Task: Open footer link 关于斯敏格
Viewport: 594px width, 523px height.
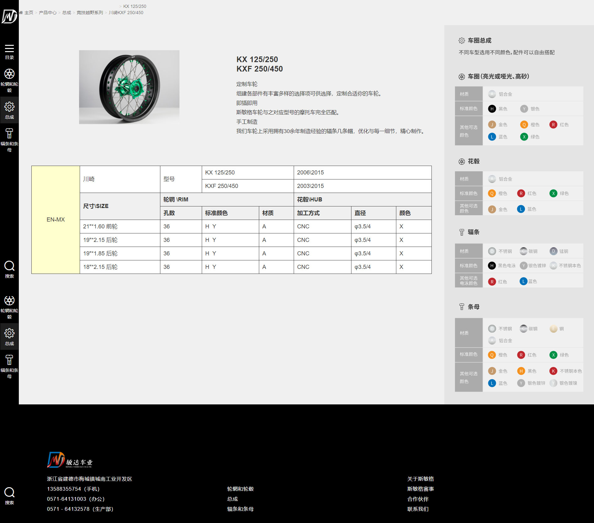Action: [x=420, y=479]
